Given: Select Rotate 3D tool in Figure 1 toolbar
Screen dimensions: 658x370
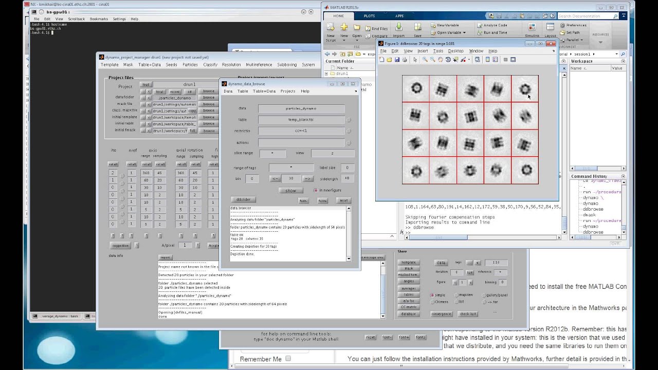Looking at the screenshot, I should 448,60.
